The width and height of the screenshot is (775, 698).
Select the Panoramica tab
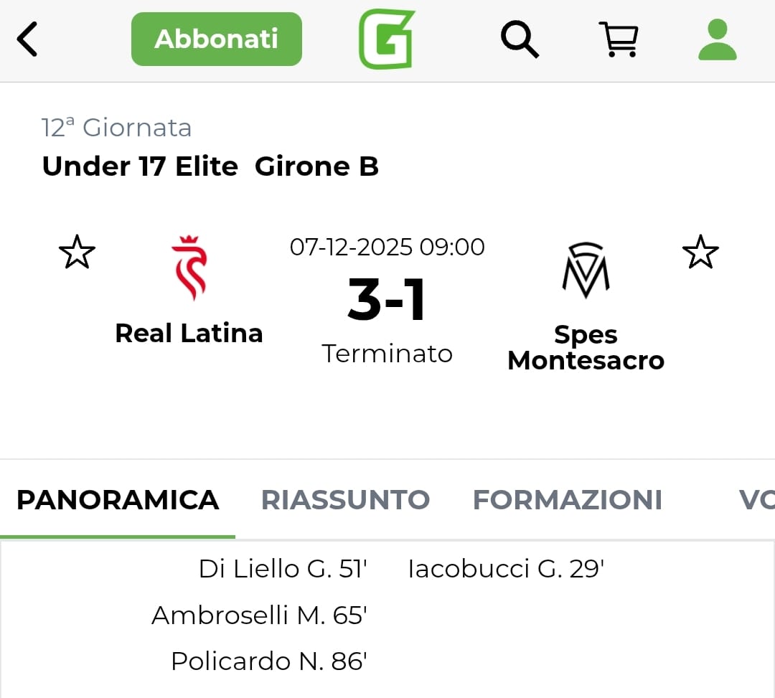[118, 500]
